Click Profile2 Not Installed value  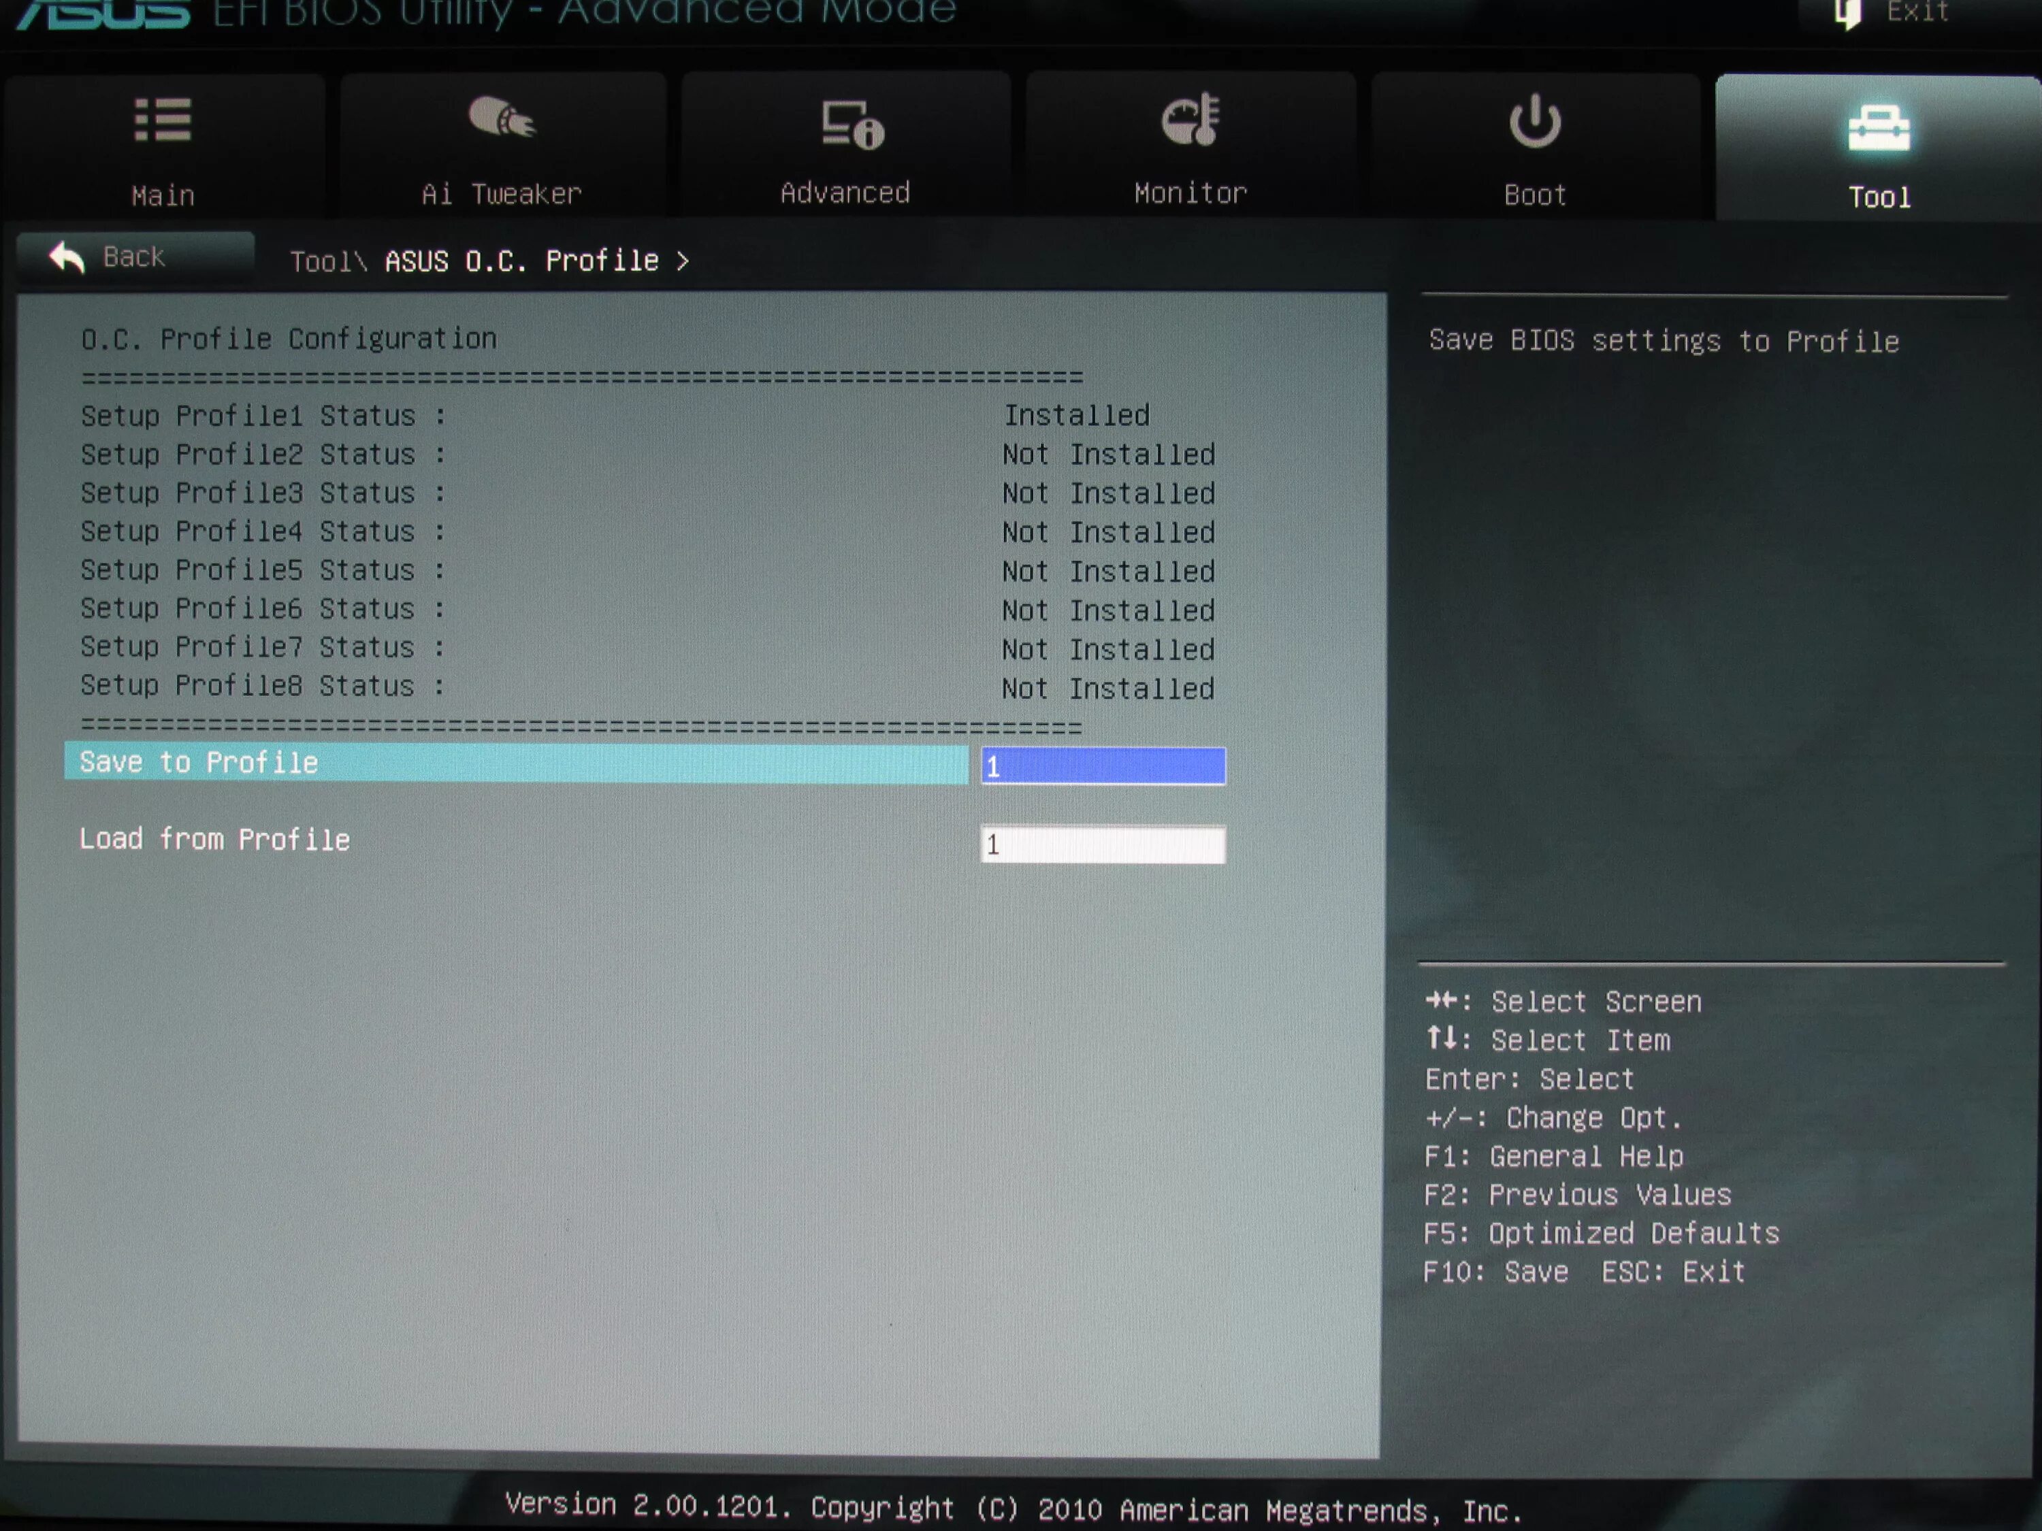(1109, 454)
